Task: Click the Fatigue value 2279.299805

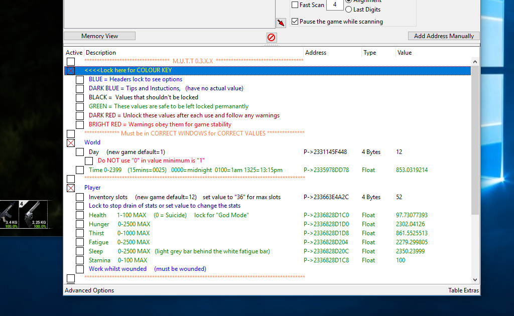Action: pos(412,242)
